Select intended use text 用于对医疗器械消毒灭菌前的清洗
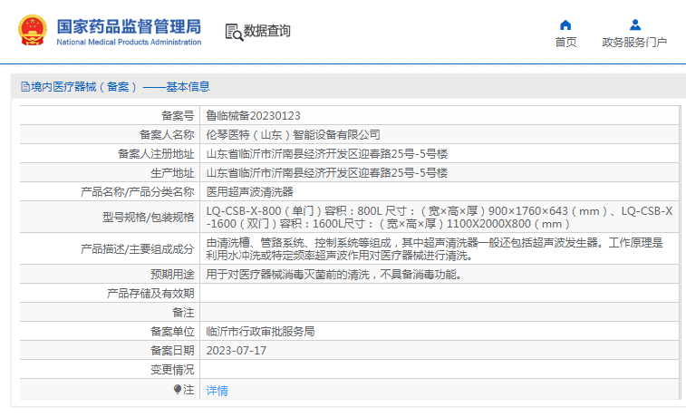The width and height of the screenshot is (686, 417). (x=333, y=275)
